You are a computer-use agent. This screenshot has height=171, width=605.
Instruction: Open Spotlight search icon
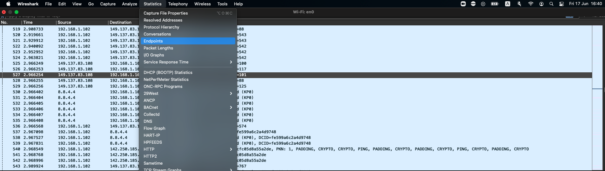point(551,4)
